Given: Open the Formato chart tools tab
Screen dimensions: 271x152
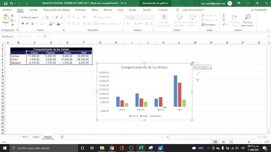Looking at the screenshot, I should coord(163,10).
